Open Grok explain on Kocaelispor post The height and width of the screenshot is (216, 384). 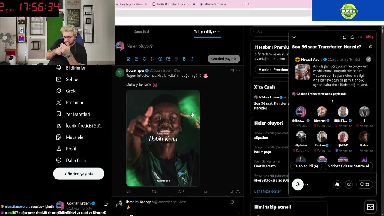click(232, 70)
